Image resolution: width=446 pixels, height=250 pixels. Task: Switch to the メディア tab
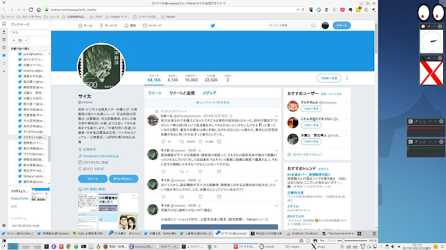click(209, 93)
